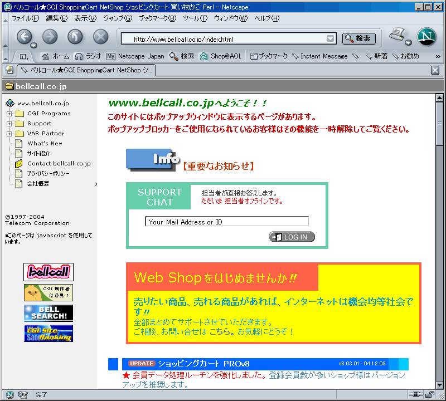The height and width of the screenshot is (401, 446).
Task: Collapse the navigation toolbar using its left grip
Action: click(x=6, y=45)
